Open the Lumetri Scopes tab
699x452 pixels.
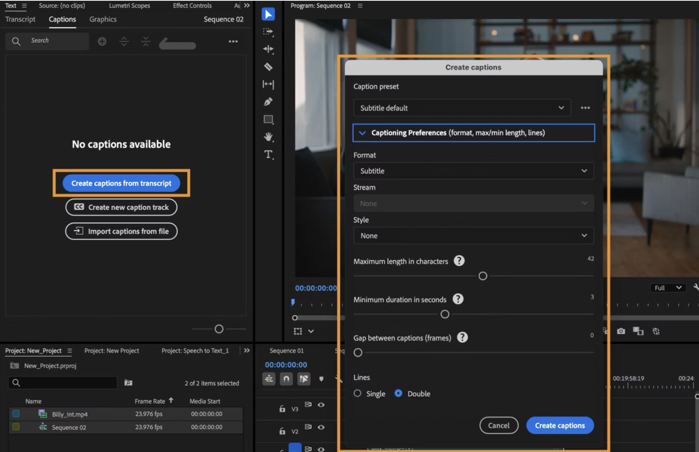click(x=129, y=6)
